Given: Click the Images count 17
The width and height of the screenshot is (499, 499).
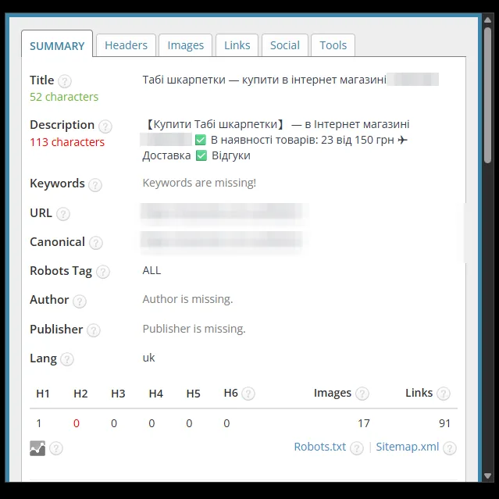Looking at the screenshot, I should coord(364,423).
